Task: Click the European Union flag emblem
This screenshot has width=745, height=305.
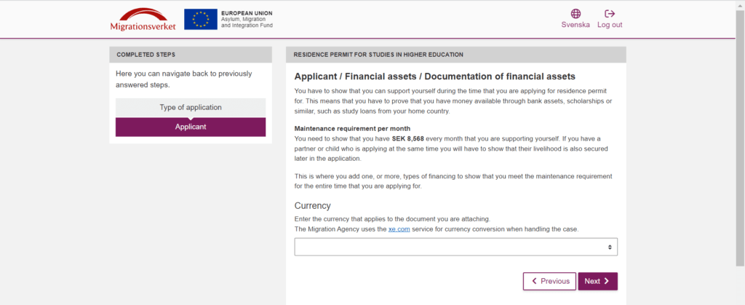Action: pos(201,19)
